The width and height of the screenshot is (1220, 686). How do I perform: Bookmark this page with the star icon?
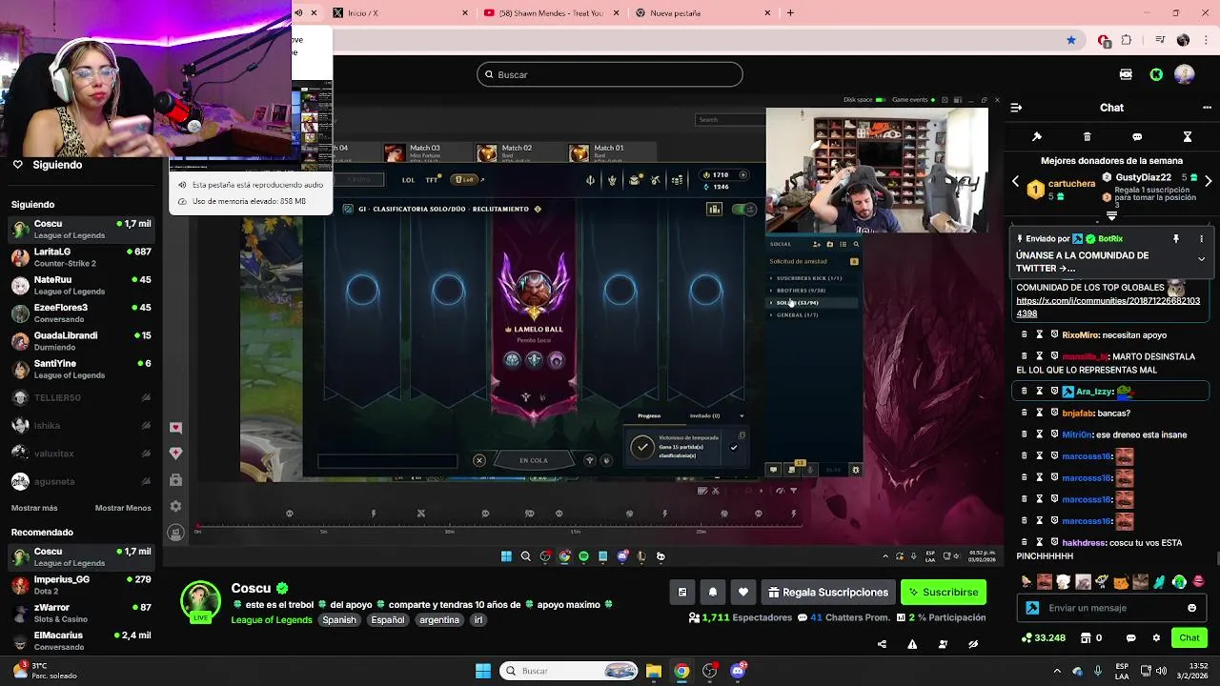click(x=1071, y=40)
